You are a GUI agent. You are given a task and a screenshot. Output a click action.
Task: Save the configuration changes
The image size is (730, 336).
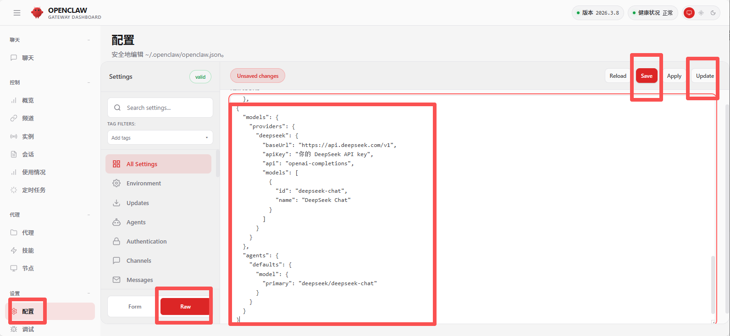[647, 76]
